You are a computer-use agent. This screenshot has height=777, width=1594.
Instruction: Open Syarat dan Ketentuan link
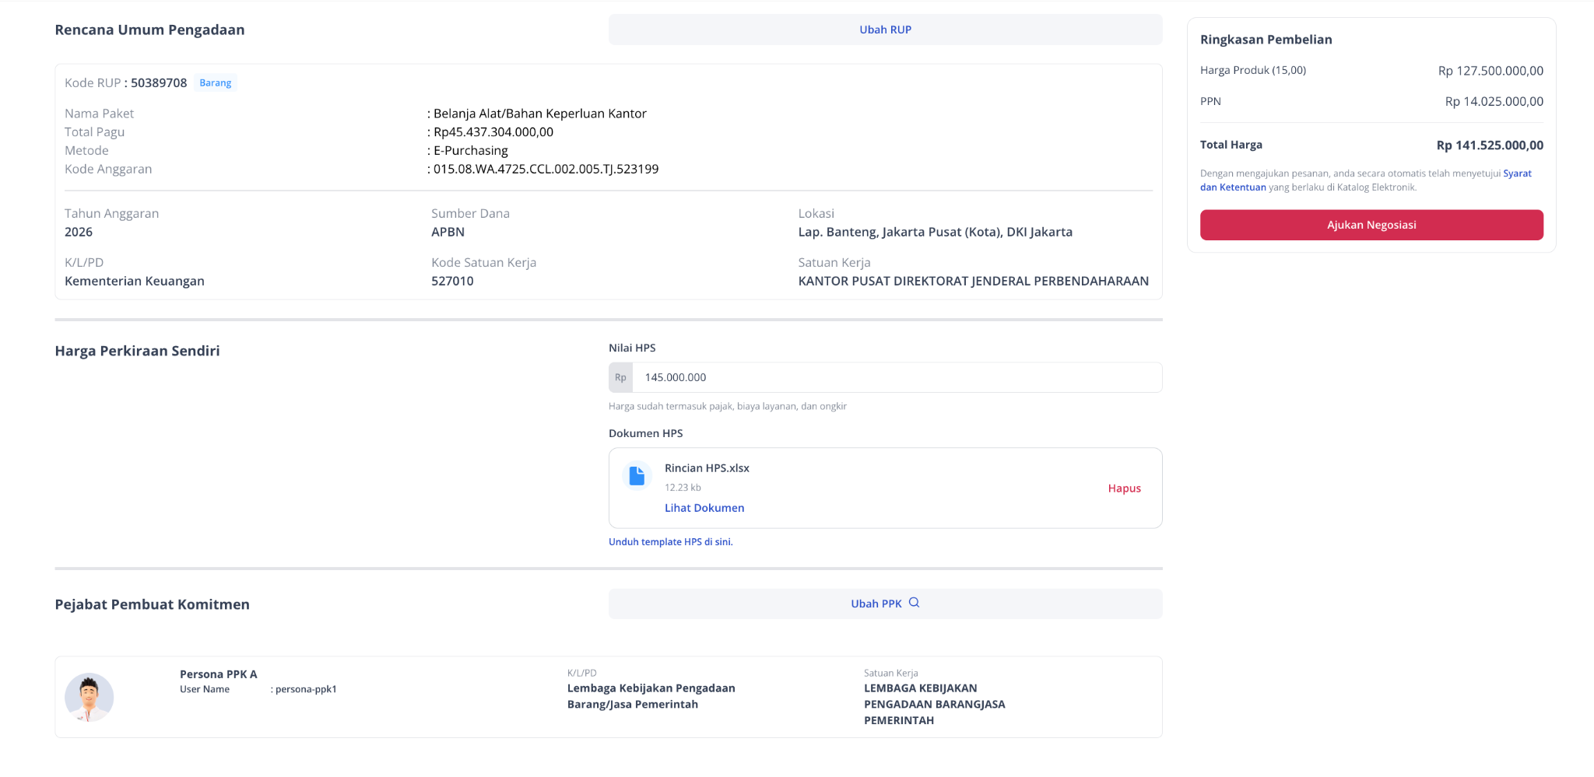tap(1366, 180)
